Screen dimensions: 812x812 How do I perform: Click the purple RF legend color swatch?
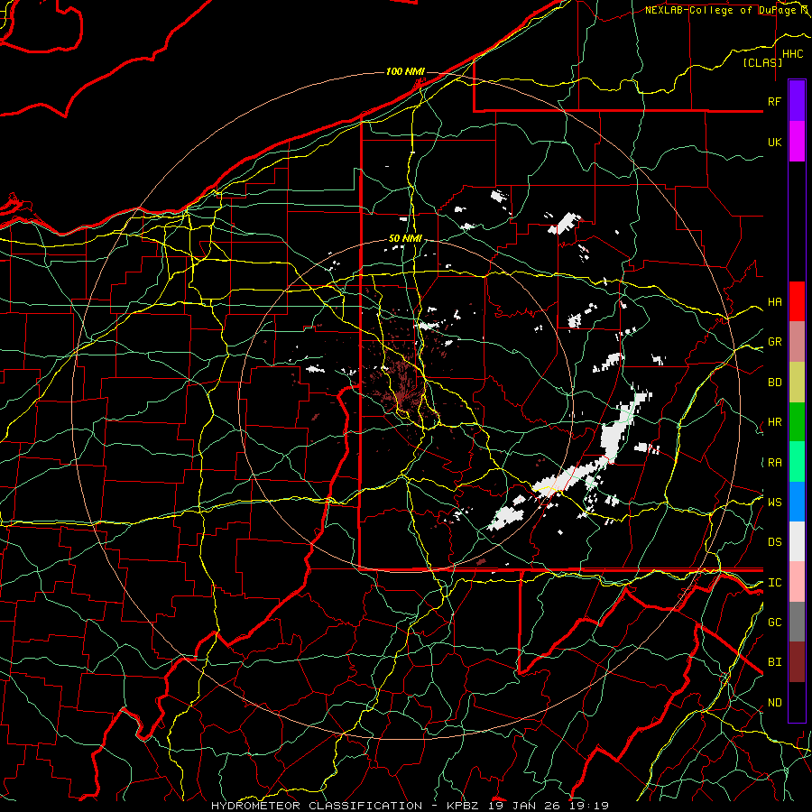797,100
